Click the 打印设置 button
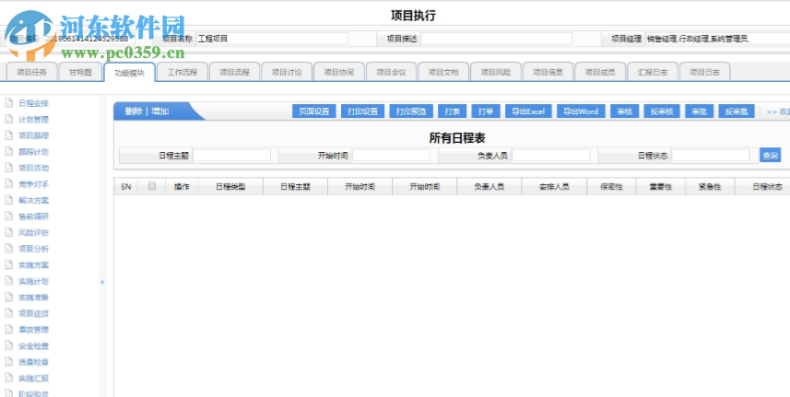Screen dimensions: 790x397 pyautogui.click(x=363, y=111)
